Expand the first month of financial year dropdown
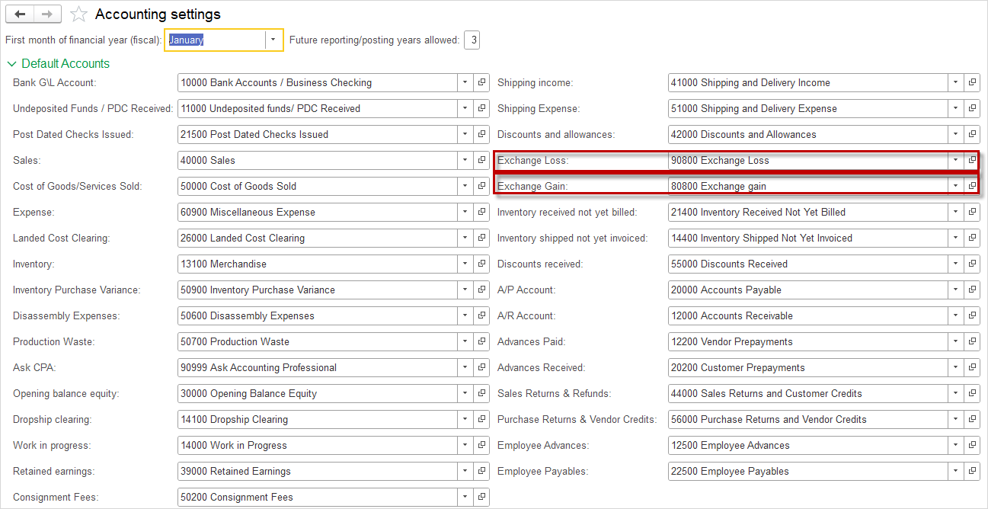This screenshot has height=509, width=988. 273,40
